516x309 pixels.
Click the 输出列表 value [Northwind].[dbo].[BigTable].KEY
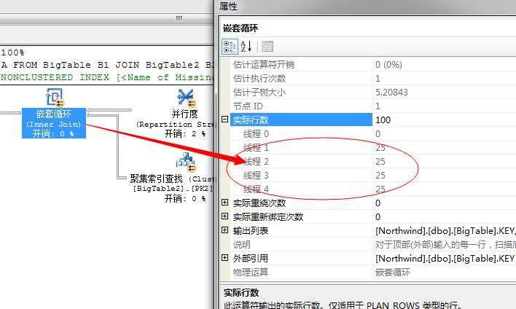(x=445, y=231)
